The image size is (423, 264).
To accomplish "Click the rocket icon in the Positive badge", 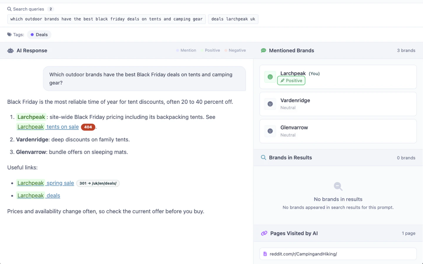I will (282, 81).
